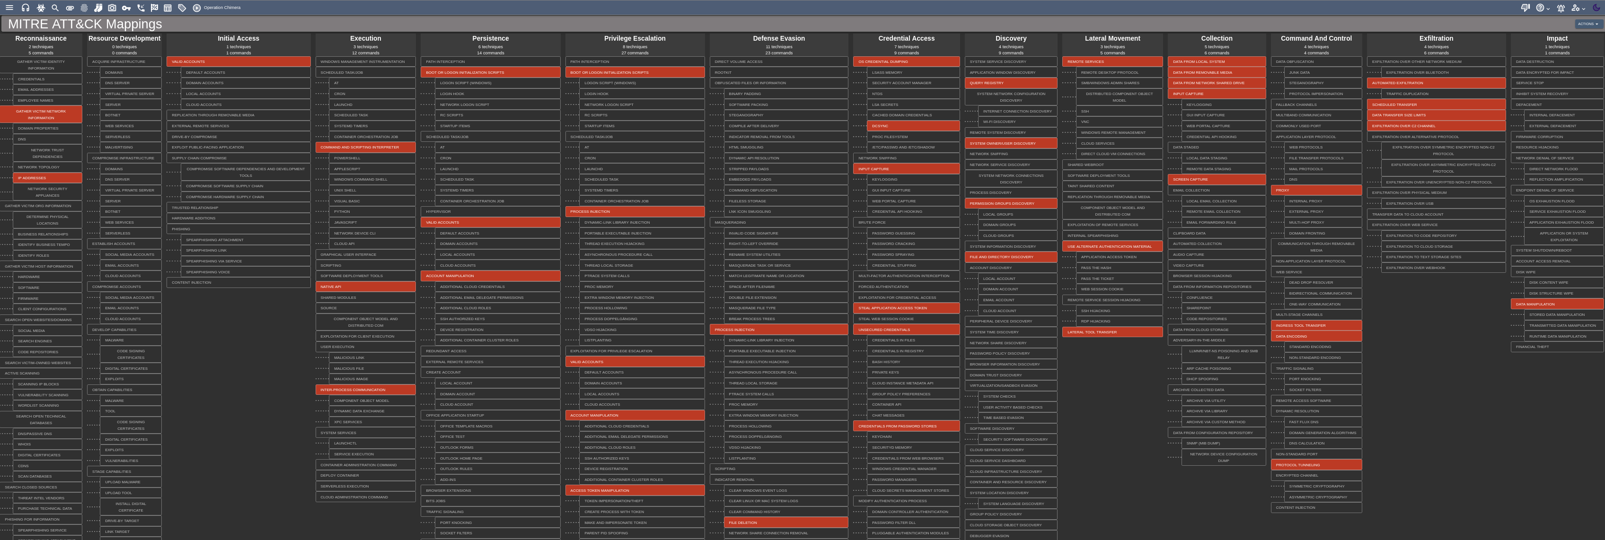Image resolution: width=1605 pixels, height=540 pixels.
Task: Open screenshots via camera icon
Action: click(112, 8)
